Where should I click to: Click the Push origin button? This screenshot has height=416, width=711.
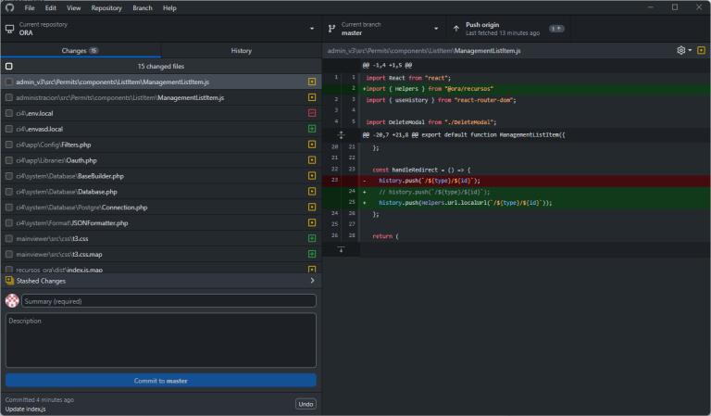(508, 29)
